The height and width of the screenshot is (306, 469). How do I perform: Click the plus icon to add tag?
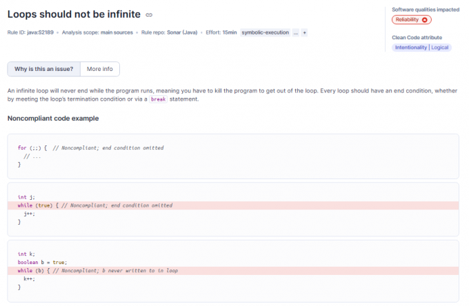(305, 32)
